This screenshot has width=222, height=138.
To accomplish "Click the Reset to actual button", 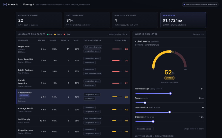I will point(144,129).
